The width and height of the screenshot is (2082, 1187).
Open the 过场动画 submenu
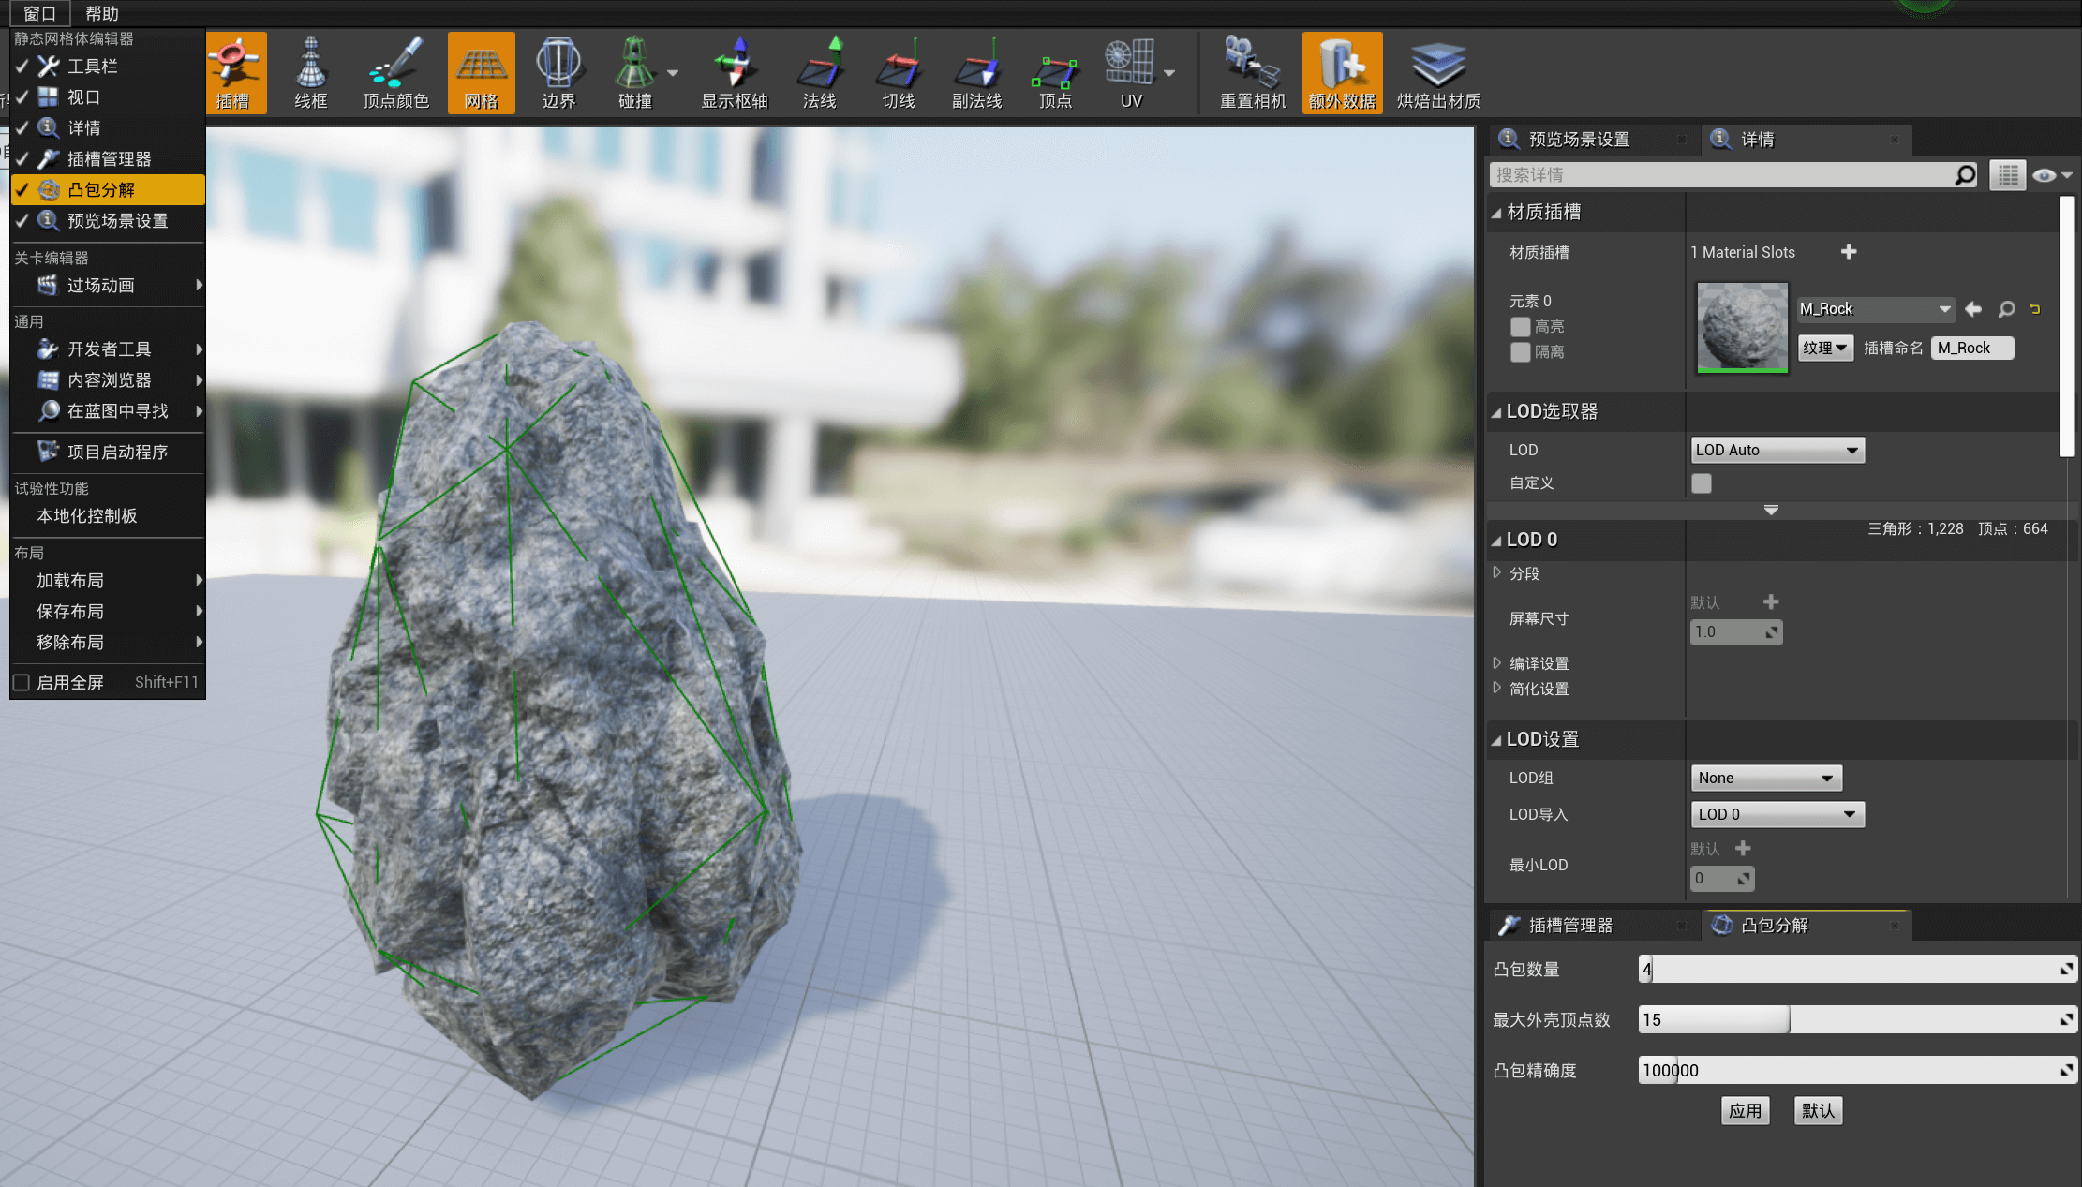coord(108,285)
